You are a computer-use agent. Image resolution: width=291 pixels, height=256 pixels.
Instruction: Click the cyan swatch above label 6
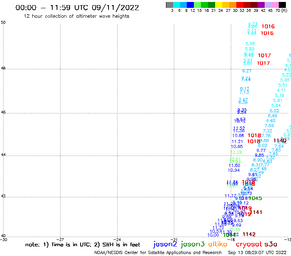[x=177, y=5]
